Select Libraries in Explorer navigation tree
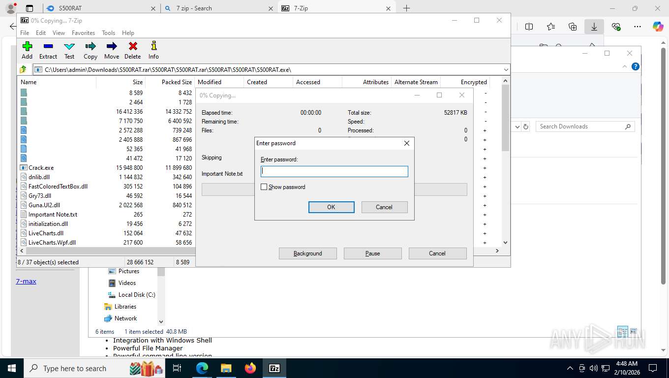Screen dimensions: 669x378 click(x=125, y=307)
